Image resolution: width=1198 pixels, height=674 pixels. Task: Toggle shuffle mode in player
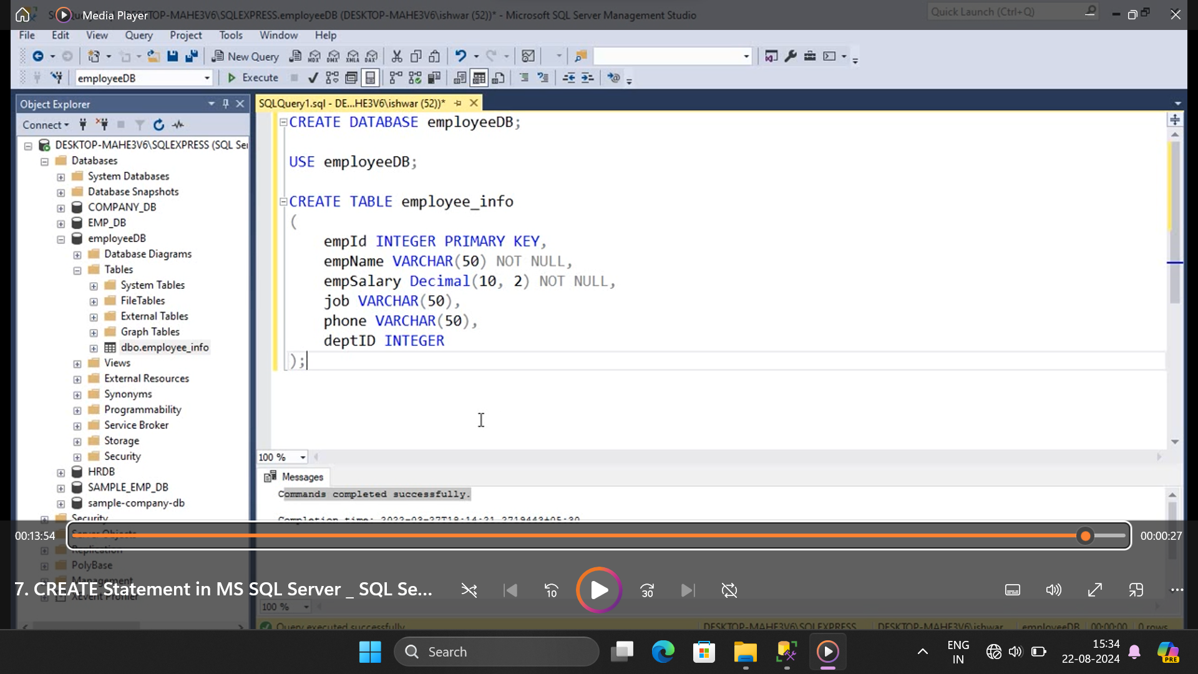click(x=469, y=590)
